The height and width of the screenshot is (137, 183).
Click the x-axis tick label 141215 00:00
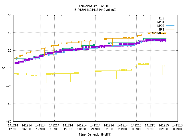tap(136, 127)
